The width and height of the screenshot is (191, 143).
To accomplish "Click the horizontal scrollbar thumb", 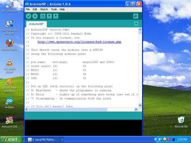I will pyautogui.click(x=68, y=109).
